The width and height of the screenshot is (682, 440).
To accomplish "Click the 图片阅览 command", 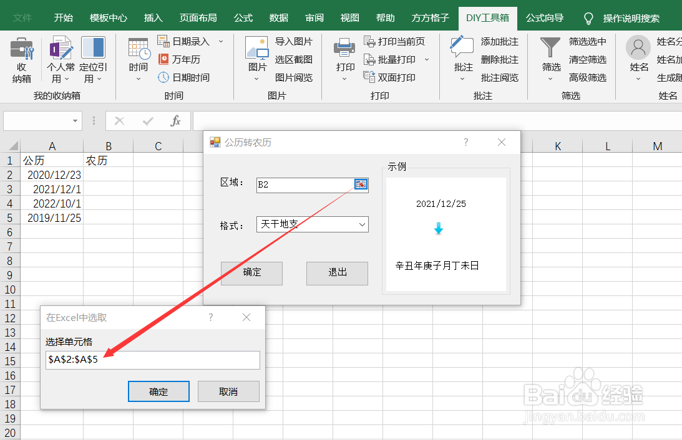I will [x=294, y=78].
